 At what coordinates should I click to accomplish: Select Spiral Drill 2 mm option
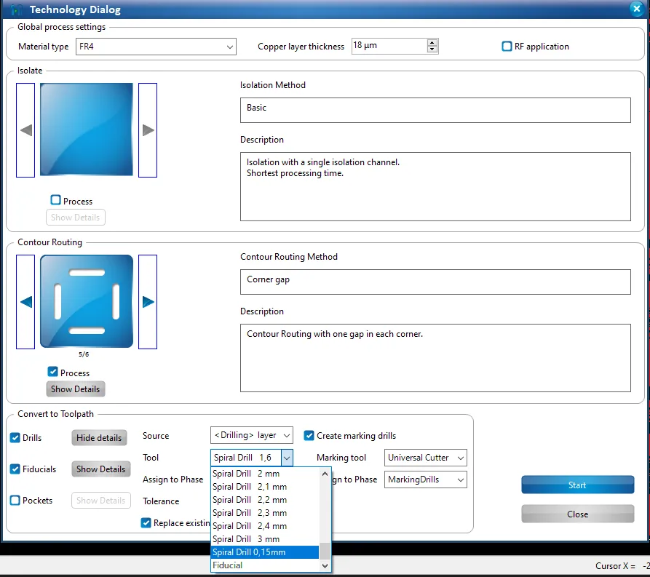coord(265,474)
